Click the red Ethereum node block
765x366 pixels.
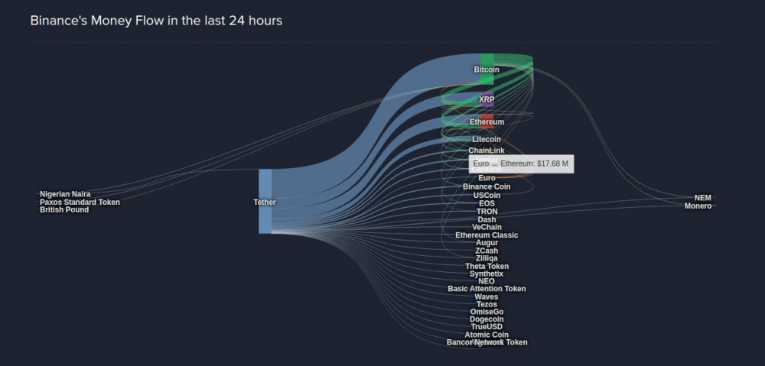[487, 121]
